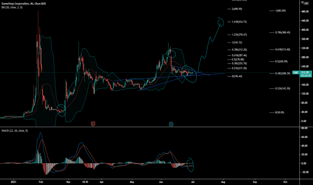Screen dimensions: 313x185
Task: Click the Jun label on time axis
Action: click(x=161, y=182)
